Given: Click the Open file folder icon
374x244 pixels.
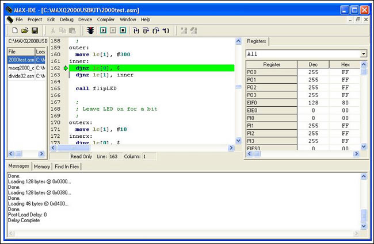Looking at the screenshot, I should coord(25,30).
